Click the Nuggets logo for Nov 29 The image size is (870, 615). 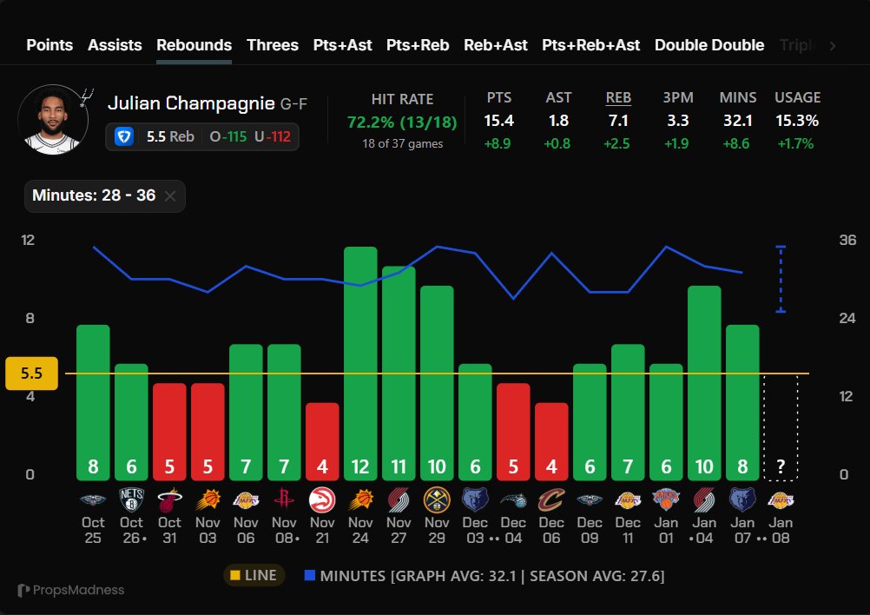pos(437,500)
